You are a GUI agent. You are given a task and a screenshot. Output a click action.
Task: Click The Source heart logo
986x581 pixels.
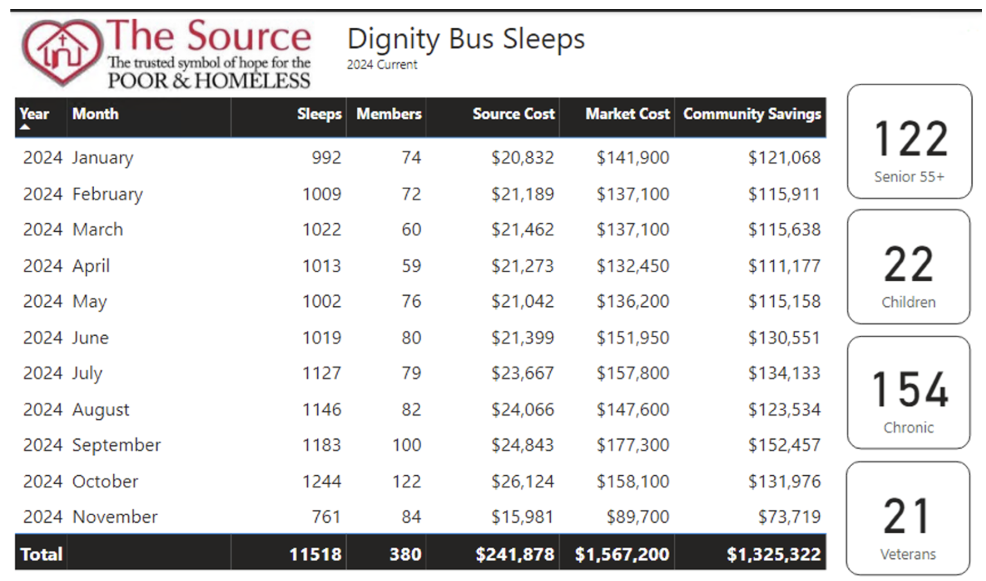[61, 54]
